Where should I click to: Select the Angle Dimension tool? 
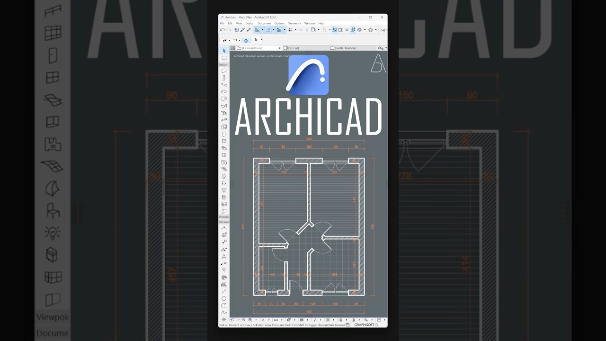click(x=224, y=249)
